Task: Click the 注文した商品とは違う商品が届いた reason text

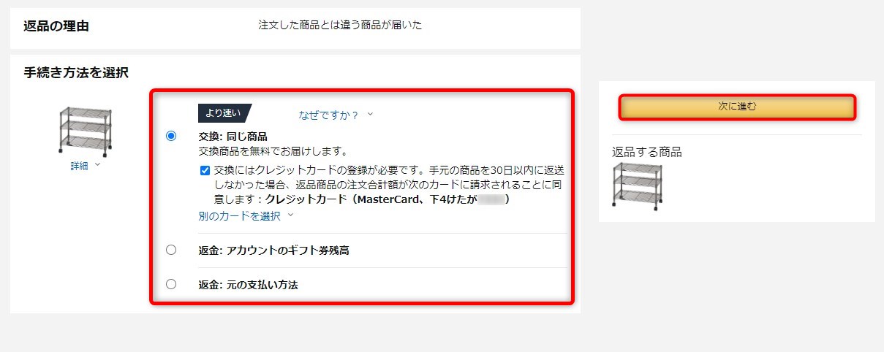Action: point(340,25)
